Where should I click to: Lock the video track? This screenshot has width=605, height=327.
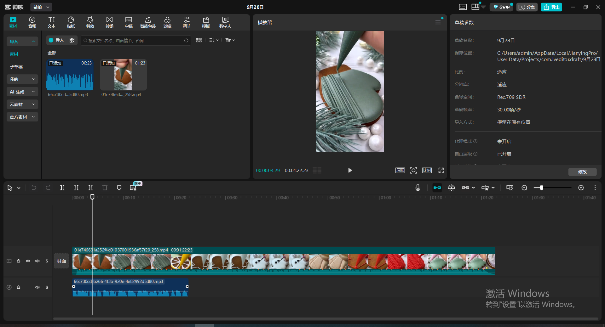19,261
